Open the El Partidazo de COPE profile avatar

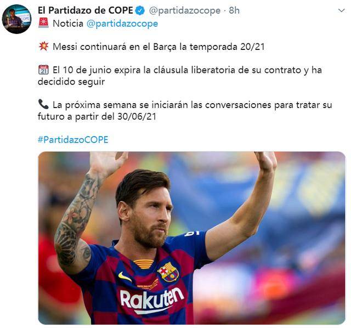tap(16, 19)
